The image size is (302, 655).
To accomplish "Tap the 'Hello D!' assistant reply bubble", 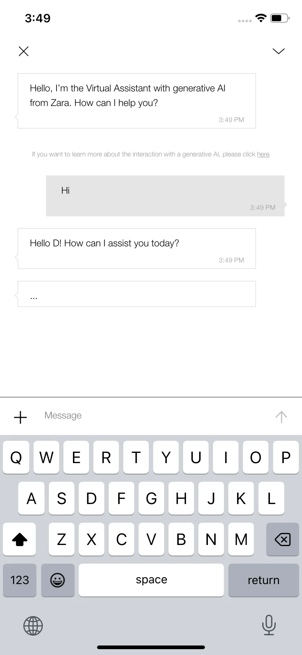I will tap(137, 249).
